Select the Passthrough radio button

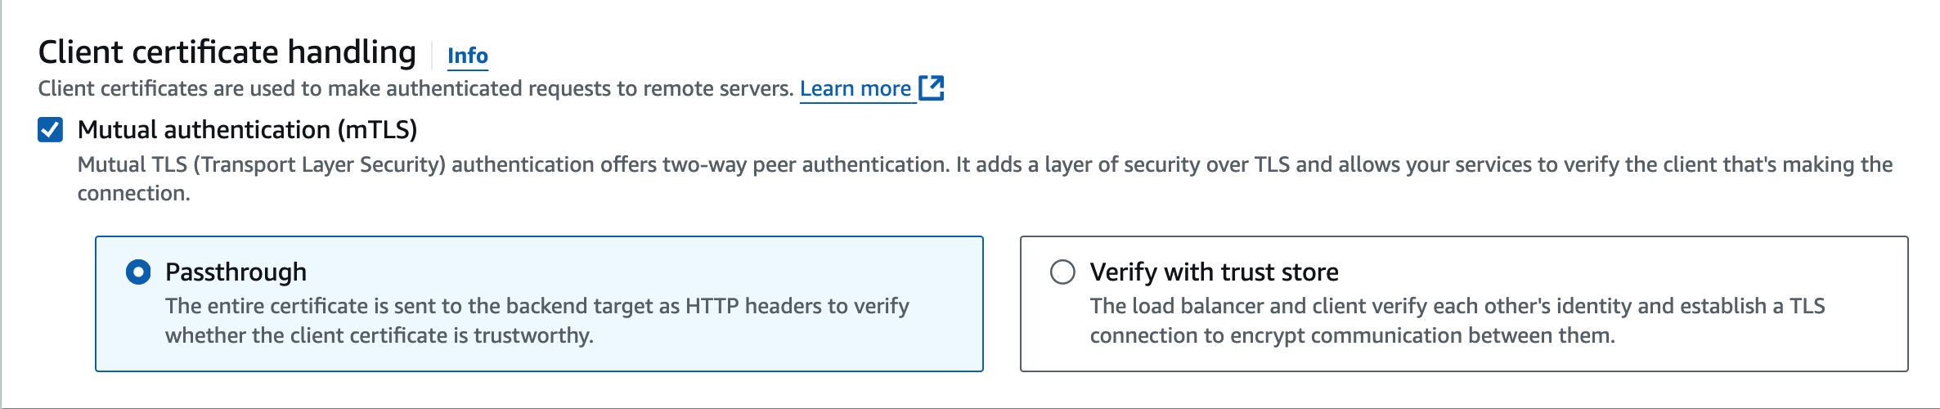tap(138, 272)
